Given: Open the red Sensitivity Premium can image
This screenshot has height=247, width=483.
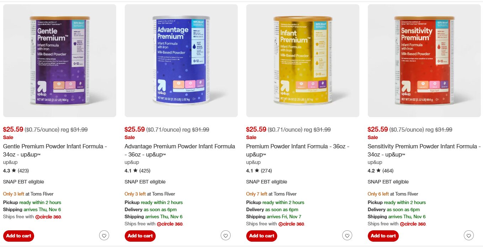Looking at the screenshot, I should [424, 61].
